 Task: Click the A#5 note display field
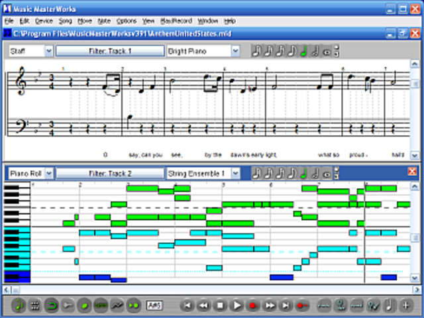pyautogui.click(x=154, y=305)
